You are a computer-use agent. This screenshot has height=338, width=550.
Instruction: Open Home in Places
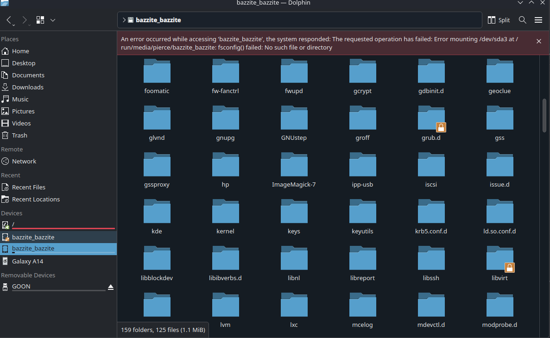pyautogui.click(x=58, y=51)
